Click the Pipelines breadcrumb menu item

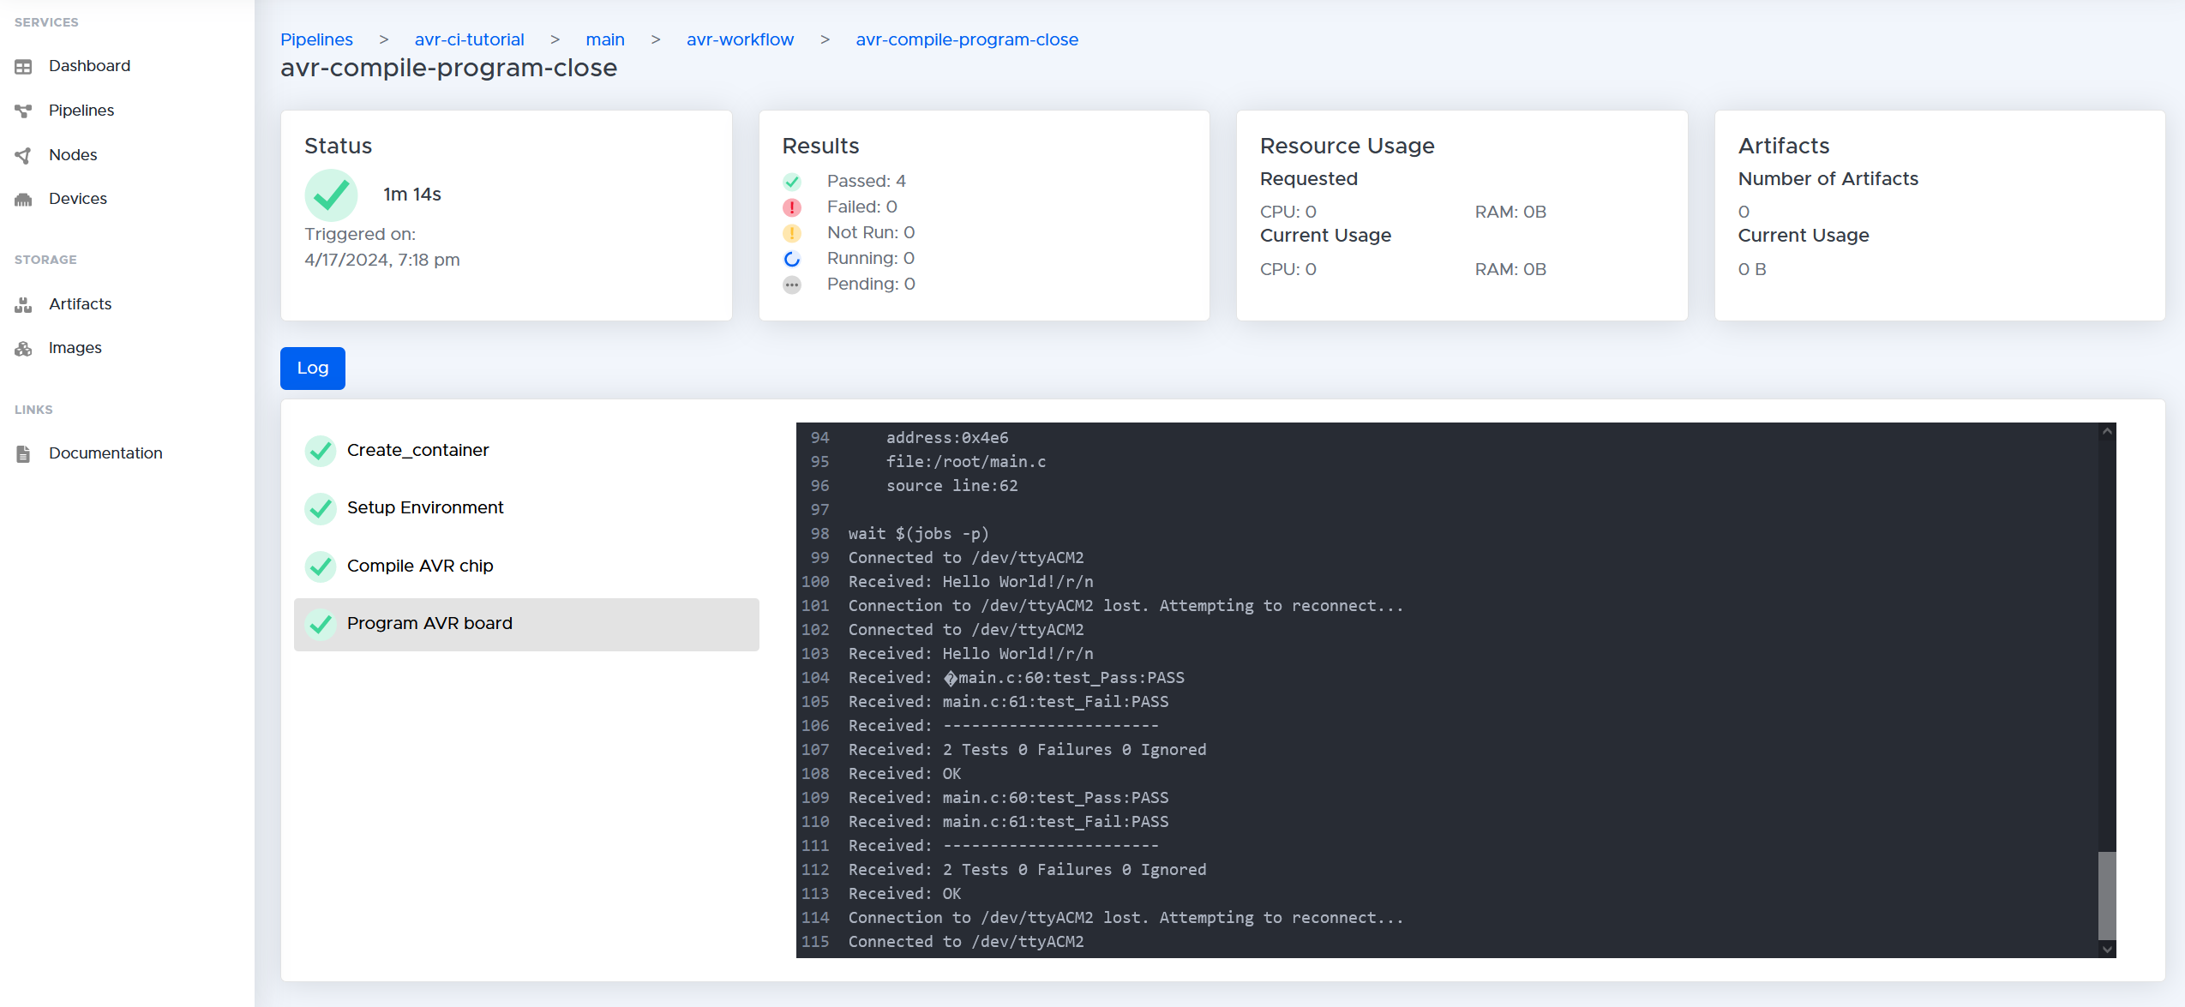[314, 39]
